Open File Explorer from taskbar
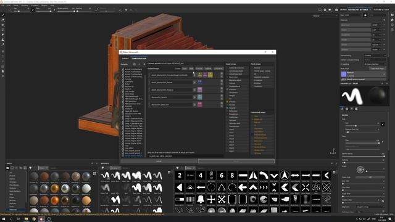Image resolution: width=395 pixels, height=222 pixels. click(x=26, y=219)
